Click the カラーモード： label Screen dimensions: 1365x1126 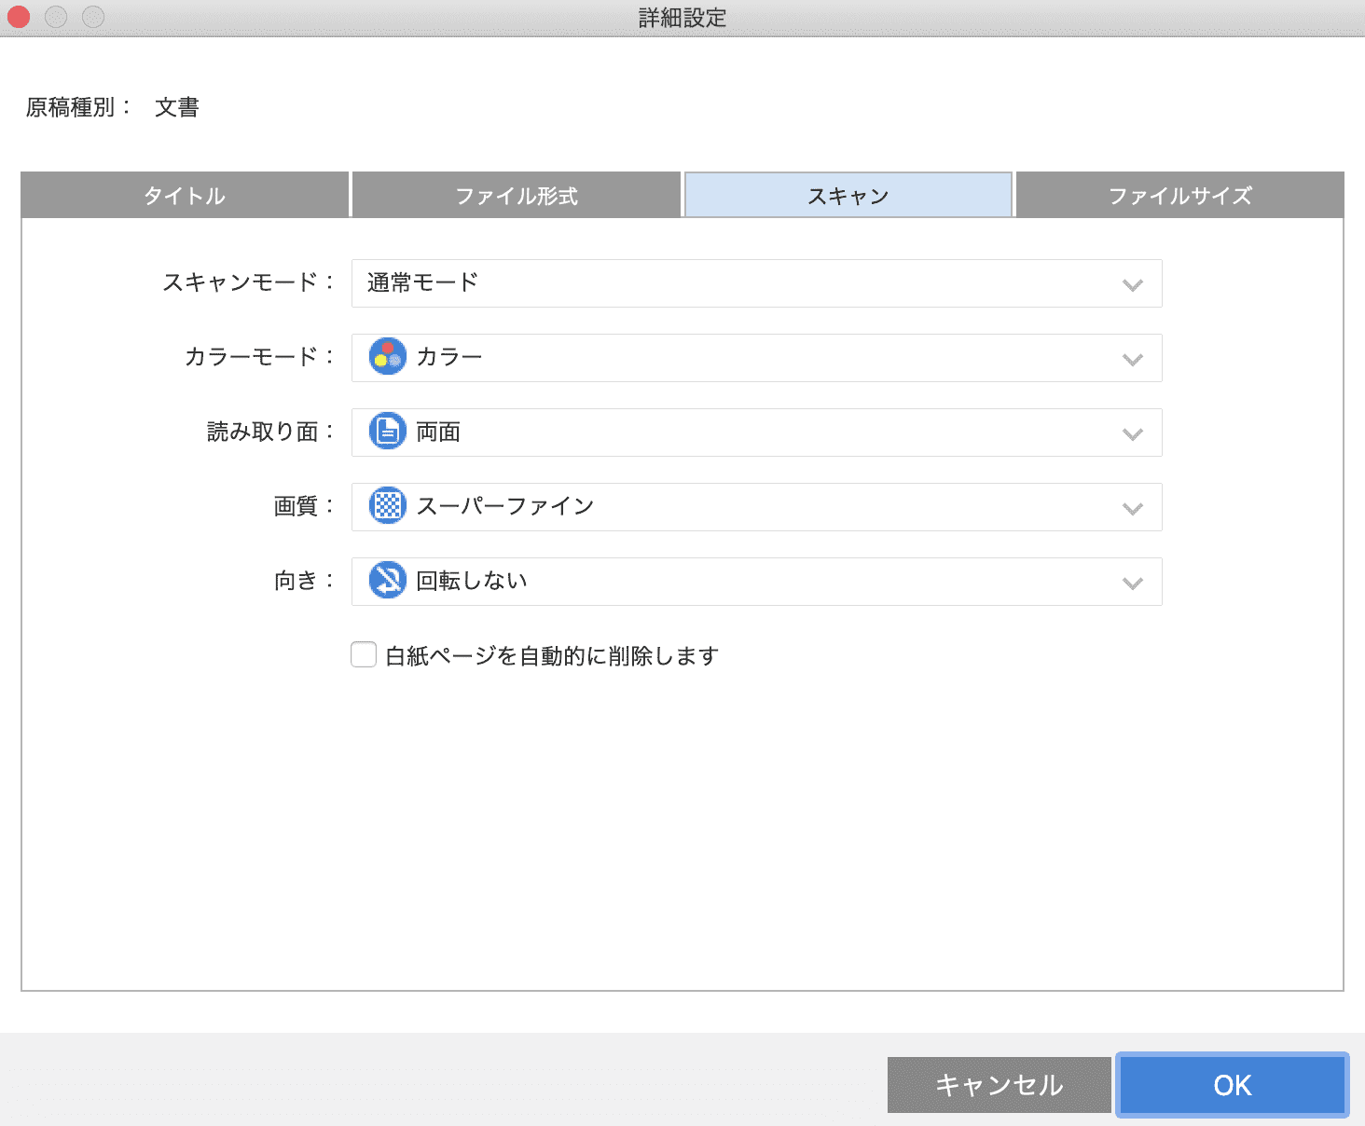[260, 357]
